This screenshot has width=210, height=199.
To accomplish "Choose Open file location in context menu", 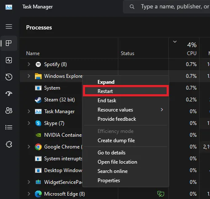I will point(126,162).
